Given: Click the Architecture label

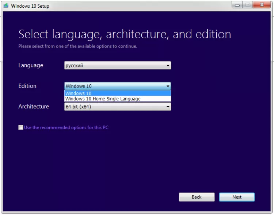Looking at the screenshot, I should pos(34,107).
